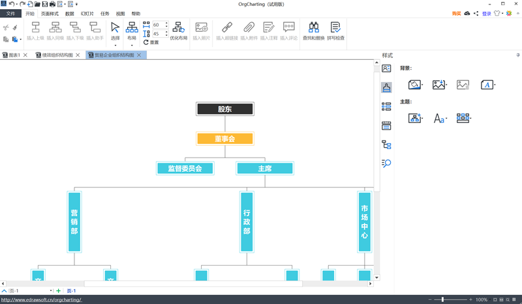Open the Aa theme font dropdown

[x=440, y=118]
